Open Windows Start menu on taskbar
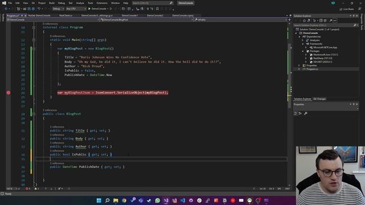365x205 pixels. tap(99, 200)
